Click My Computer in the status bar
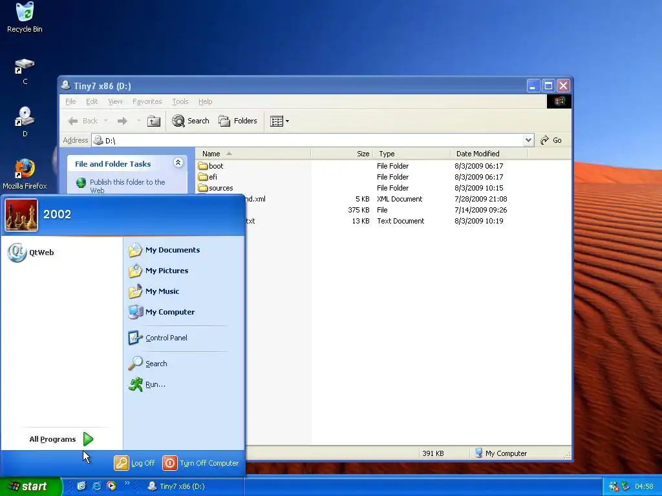The width and height of the screenshot is (662, 496). coord(501,453)
